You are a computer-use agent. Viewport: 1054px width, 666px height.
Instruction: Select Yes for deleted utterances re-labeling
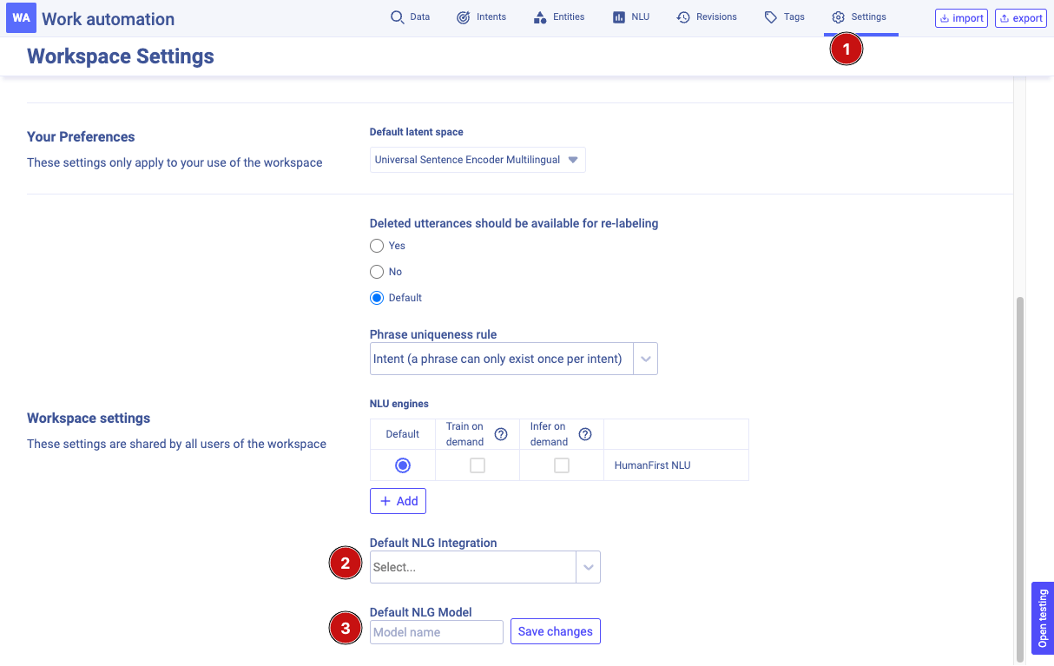(x=376, y=246)
